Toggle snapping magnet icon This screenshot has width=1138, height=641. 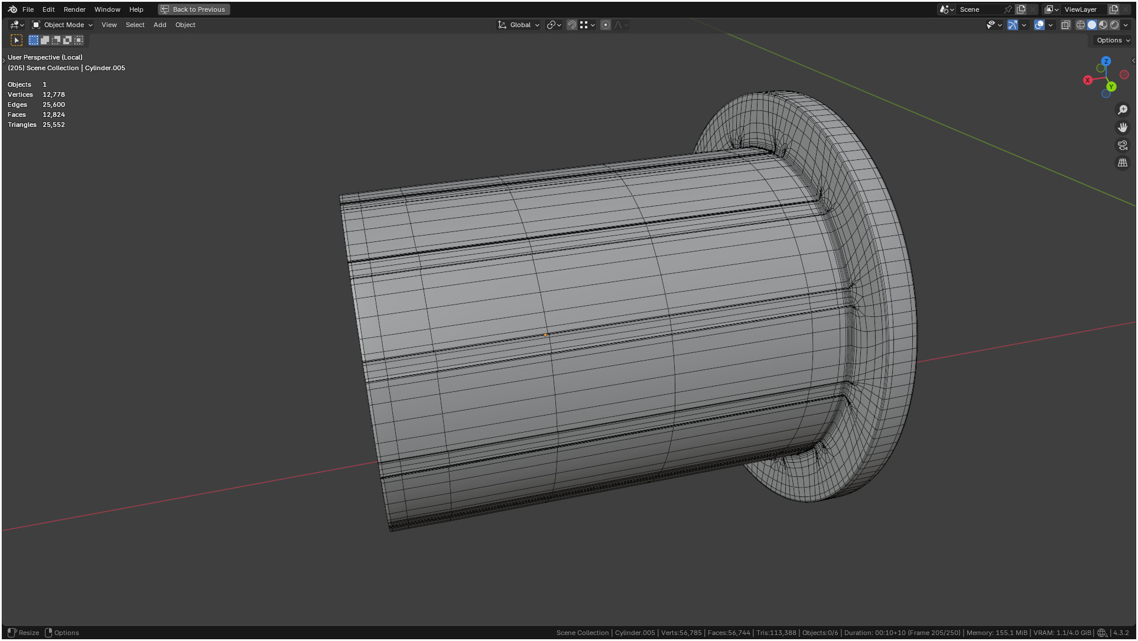[571, 25]
